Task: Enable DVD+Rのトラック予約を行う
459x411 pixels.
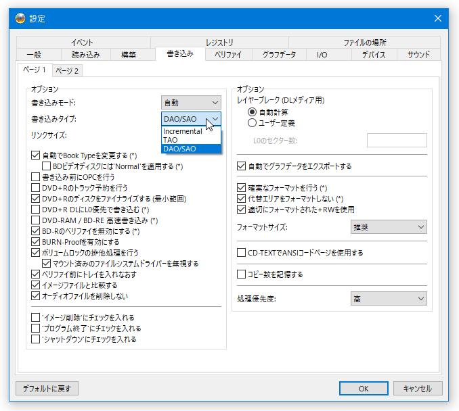Action: pos(35,188)
